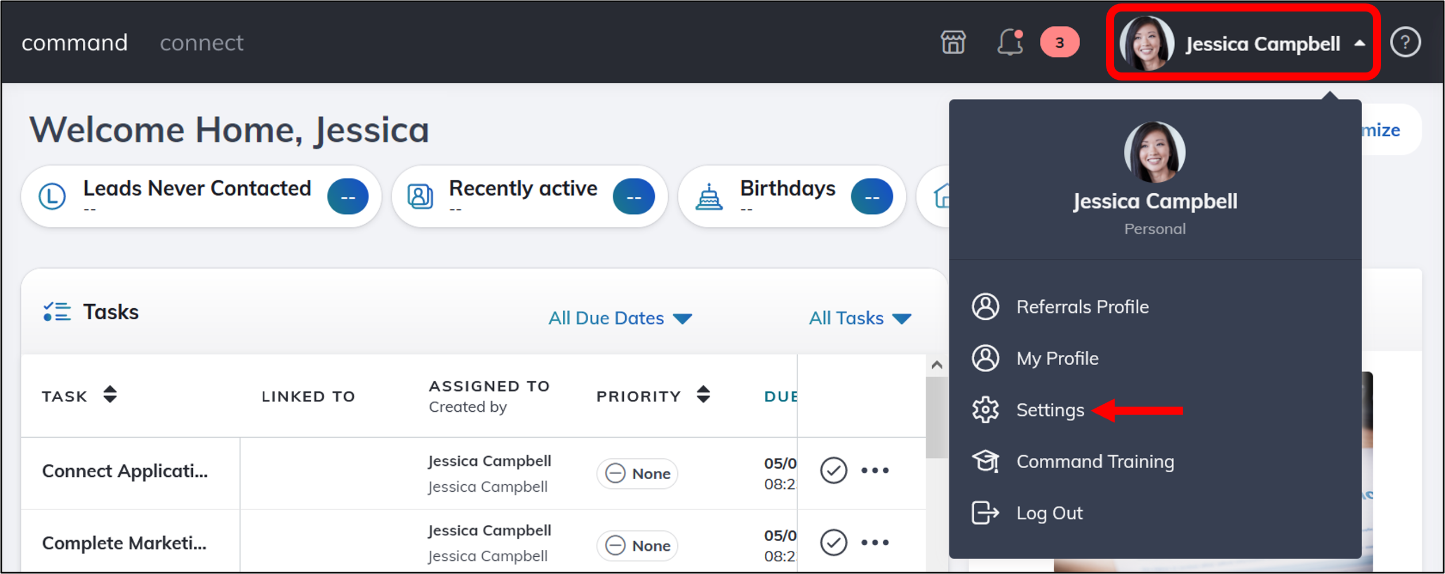Click the help question mark icon
The image size is (1445, 574).
tap(1406, 42)
